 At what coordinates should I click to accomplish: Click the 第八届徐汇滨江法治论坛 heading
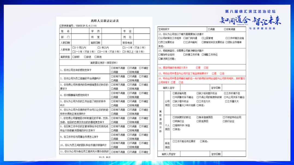pyautogui.click(x=250, y=11)
